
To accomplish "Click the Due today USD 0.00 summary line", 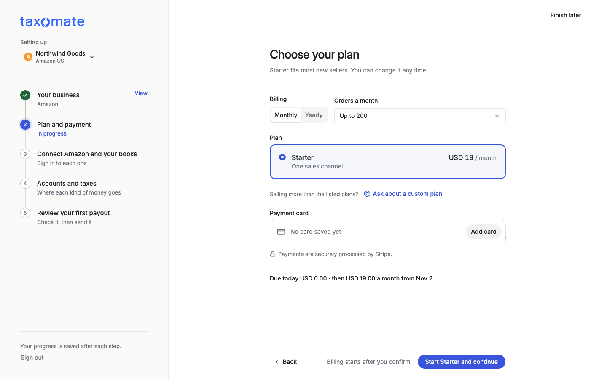I will click(x=351, y=278).
